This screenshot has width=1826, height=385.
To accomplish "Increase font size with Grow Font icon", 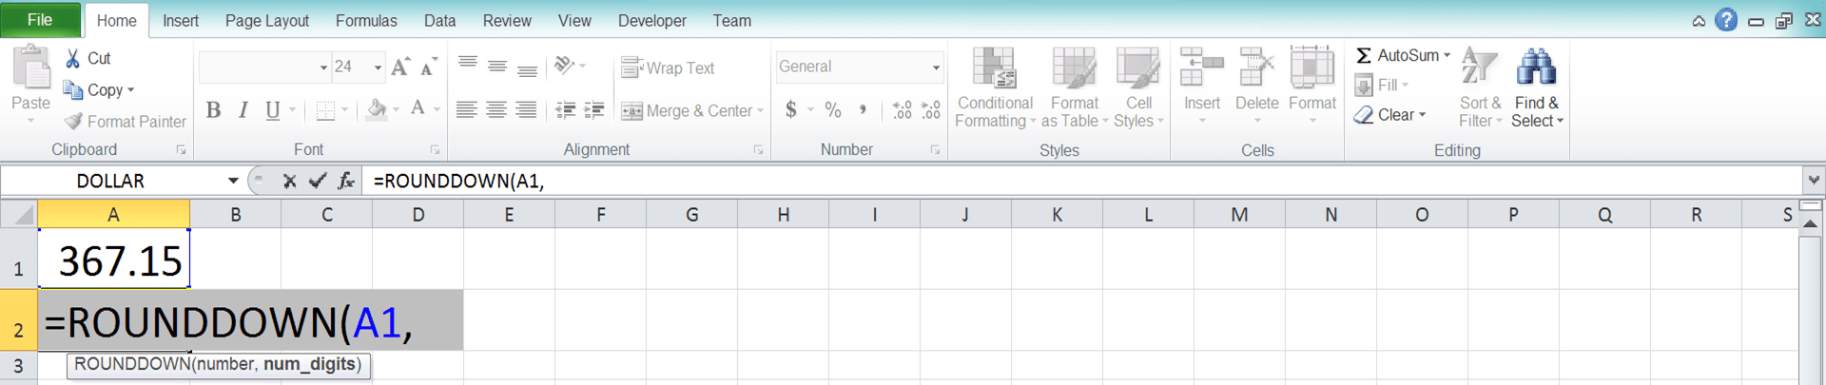I will click(x=400, y=67).
